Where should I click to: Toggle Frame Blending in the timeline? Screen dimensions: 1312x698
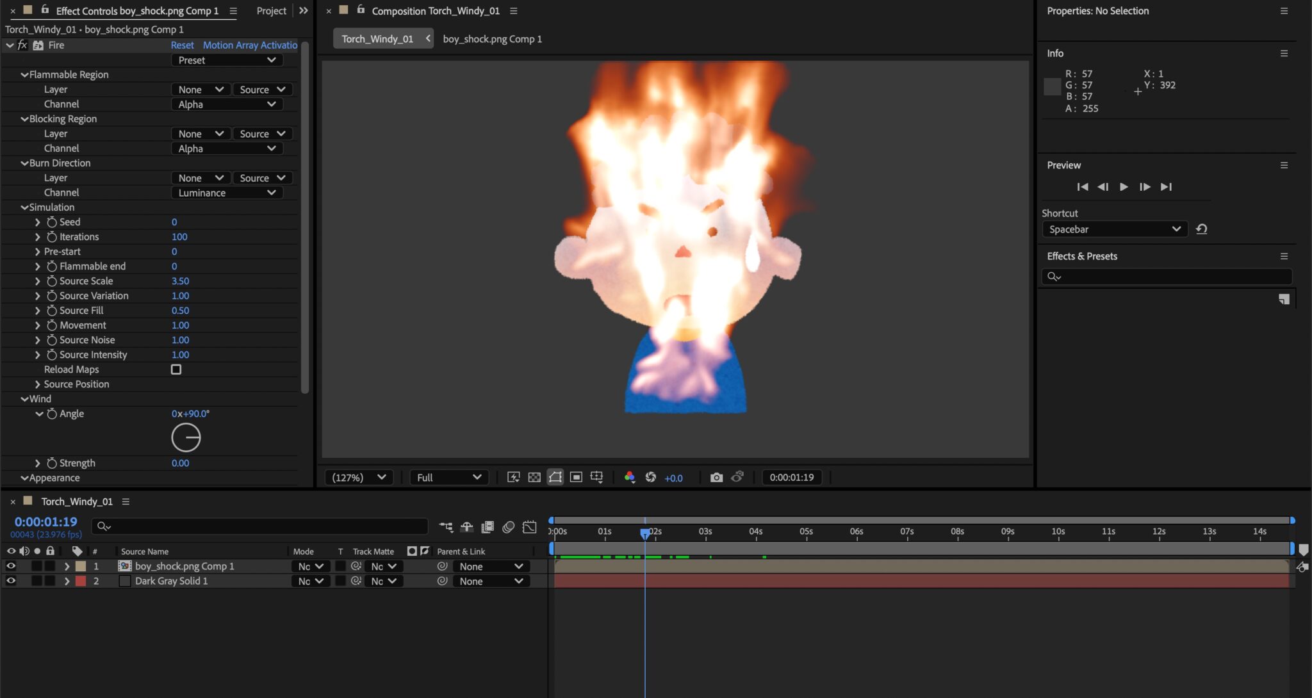point(489,526)
